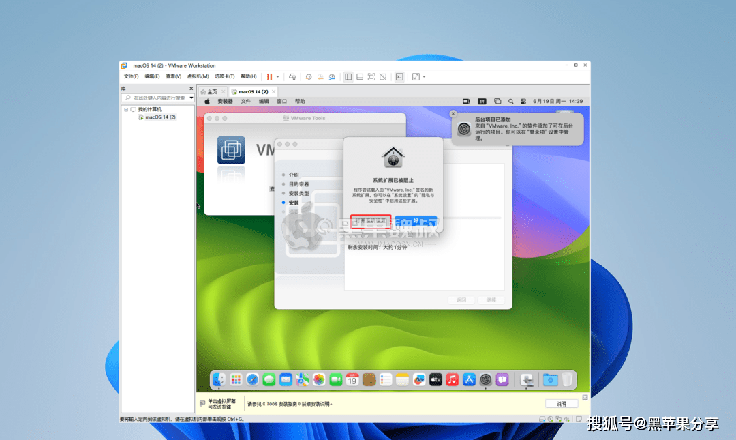Open Notes from the Dock
The width and height of the screenshot is (736, 440).
pos(402,379)
